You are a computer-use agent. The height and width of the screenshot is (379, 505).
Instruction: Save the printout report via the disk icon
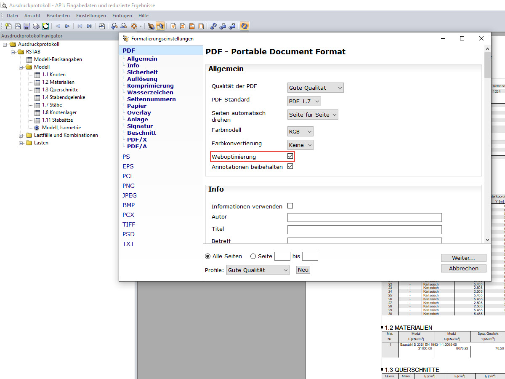(x=27, y=26)
